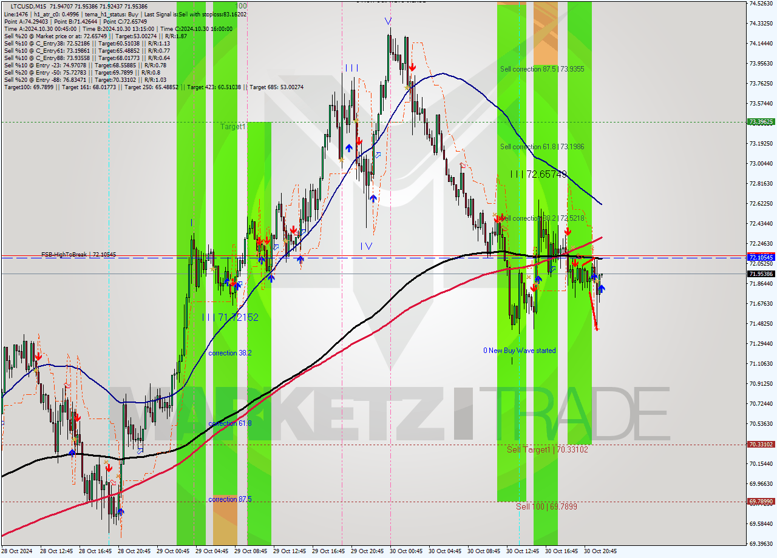Click the 'Sell %10 @ C_Entry38: 72.52186' line

[x=87, y=43]
